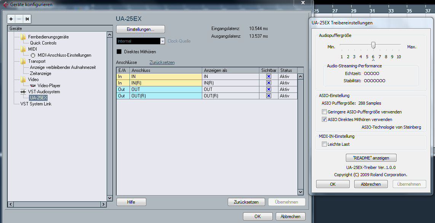435x223 pixels.
Task: Click OK in UA-25EX Treibereinstellungen dialog
Action: click(x=333, y=184)
